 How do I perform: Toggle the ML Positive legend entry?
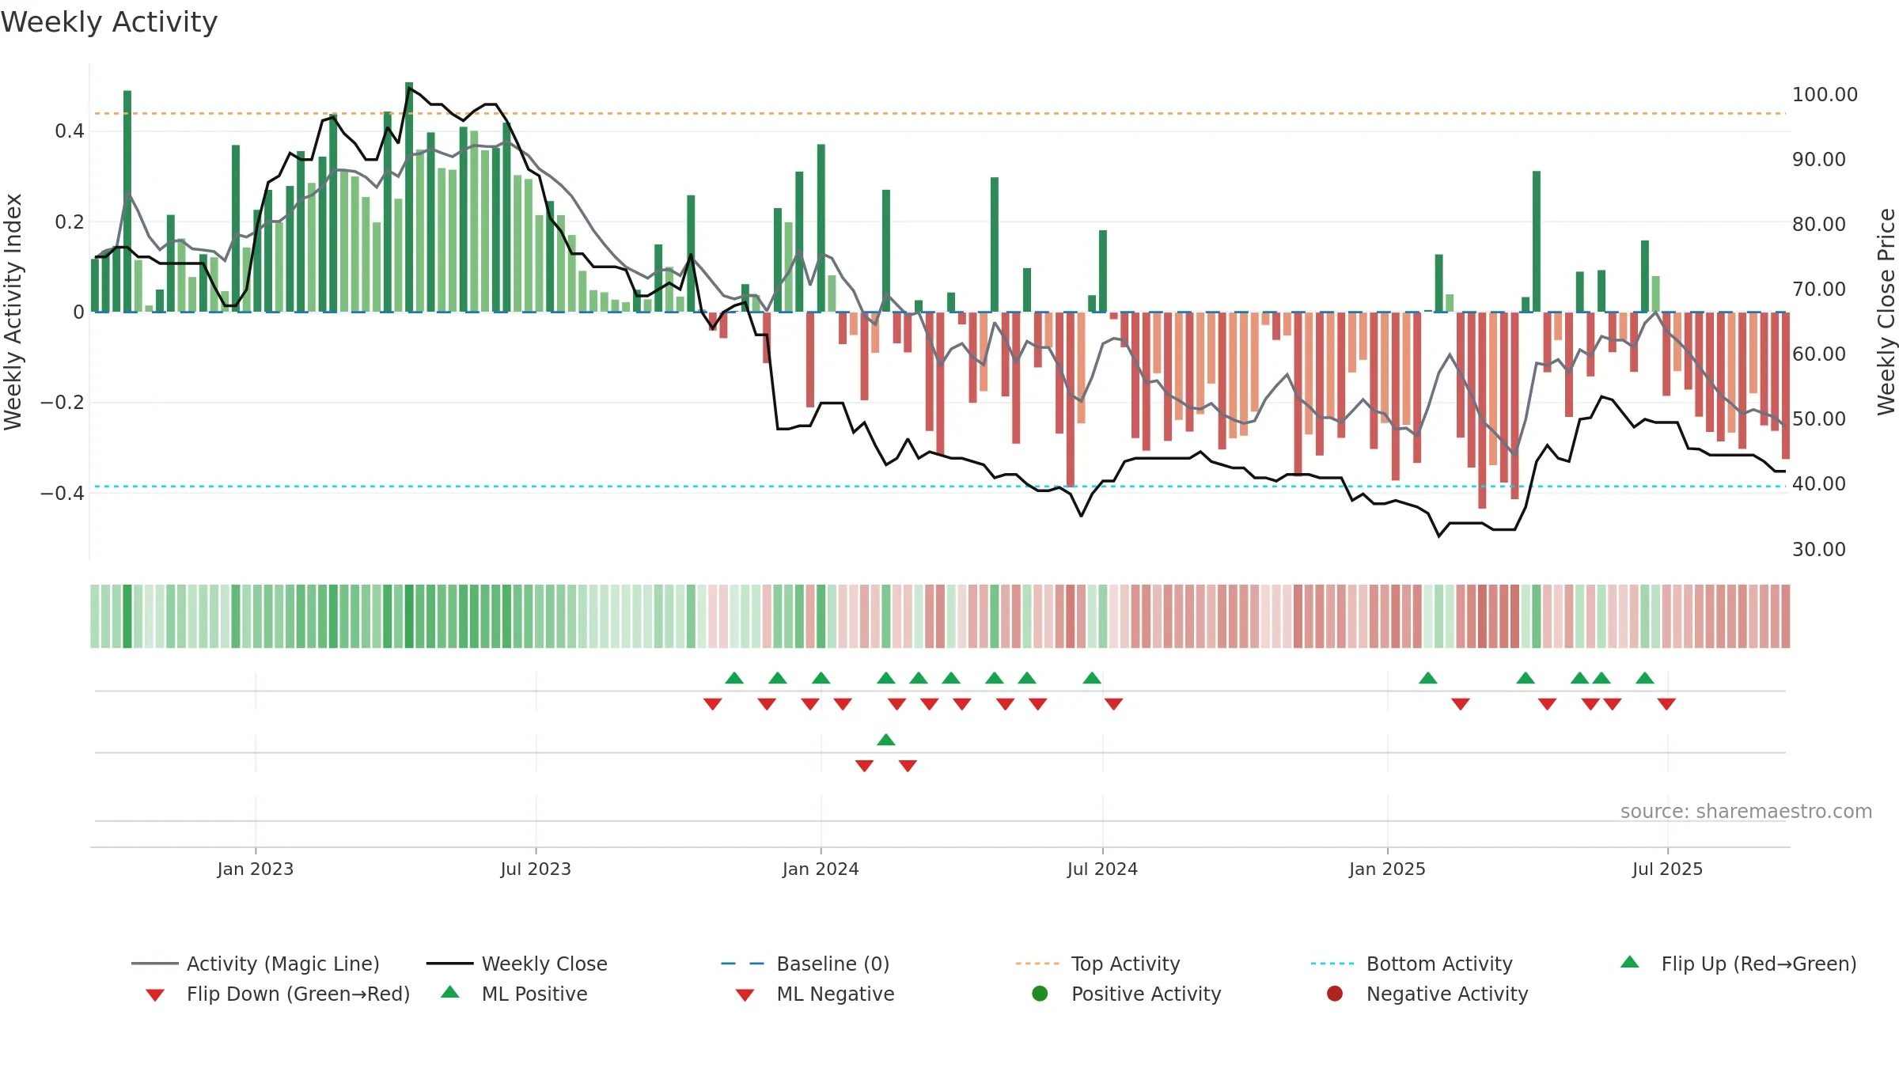point(514,994)
